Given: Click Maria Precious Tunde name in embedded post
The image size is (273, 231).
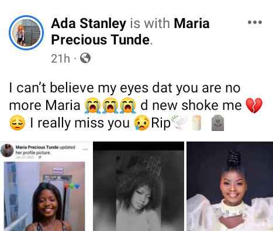Looking at the screenshot, I should click(37, 147).
